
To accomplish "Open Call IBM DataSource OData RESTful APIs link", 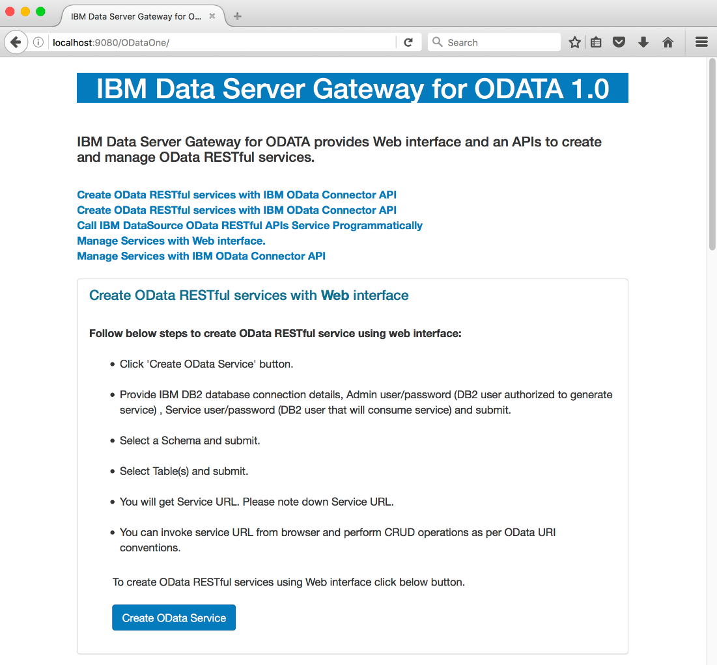I will point(249,225).
